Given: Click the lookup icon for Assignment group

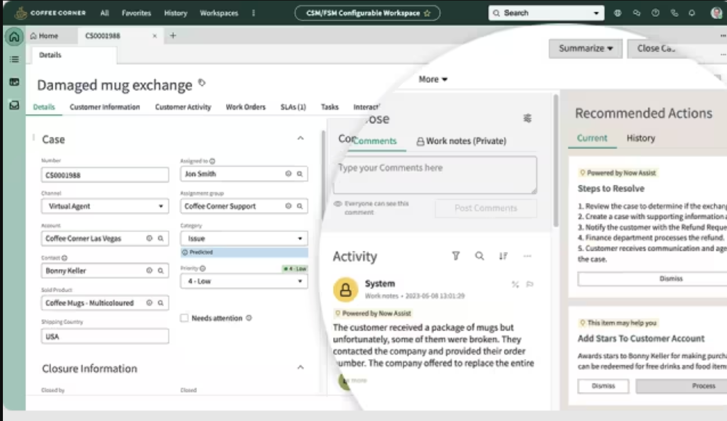Looking at the screenshot, I should click(x=299, y=206).
